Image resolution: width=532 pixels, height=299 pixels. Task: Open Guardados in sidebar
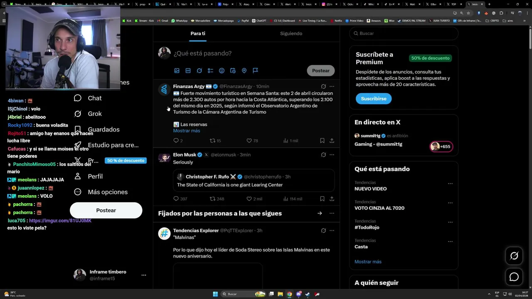coord(97,130)
